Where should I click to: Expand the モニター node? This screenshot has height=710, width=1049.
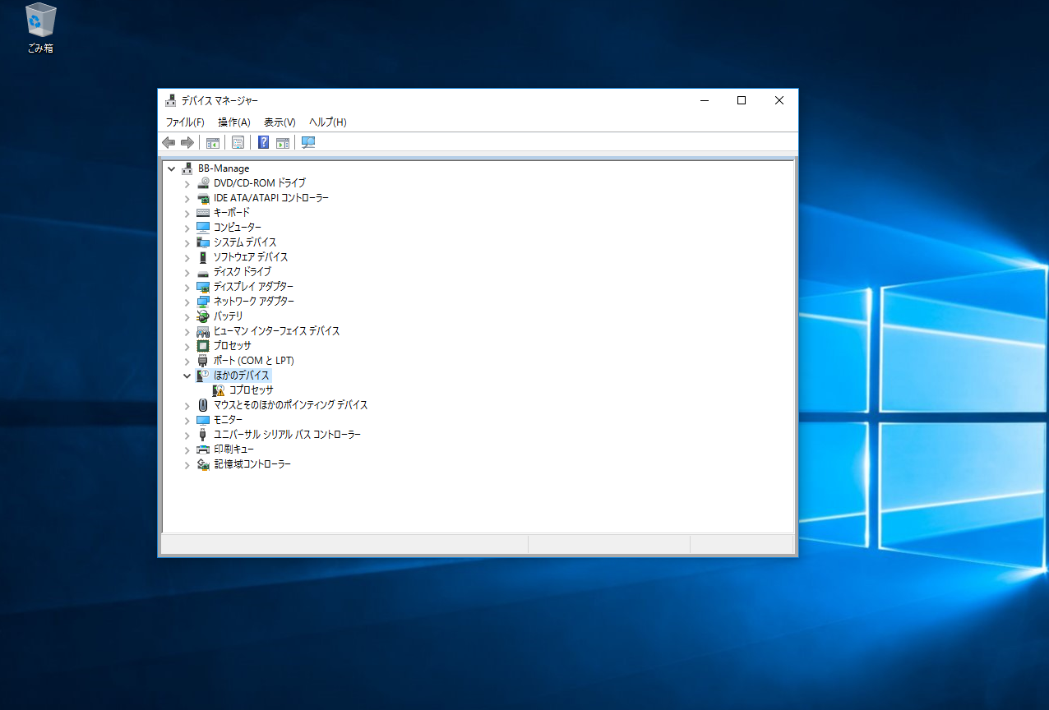point(187,420)
